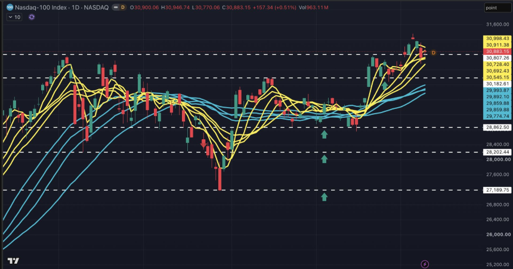Click the yellow 30,911.38 price label

point(497,45)
